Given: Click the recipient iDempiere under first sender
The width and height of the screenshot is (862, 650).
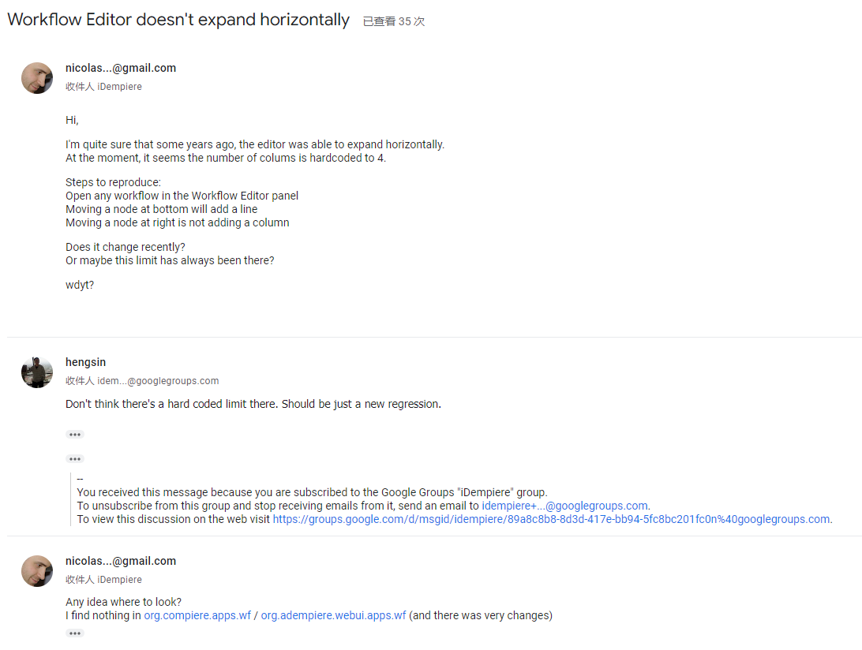Looking at the screenshot, I should [x=119, y=87].
